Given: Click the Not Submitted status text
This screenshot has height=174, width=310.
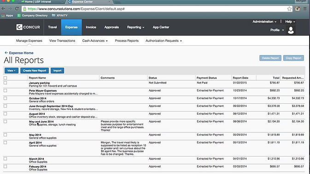Looking at the screenshot, I should tap(158, 83).
